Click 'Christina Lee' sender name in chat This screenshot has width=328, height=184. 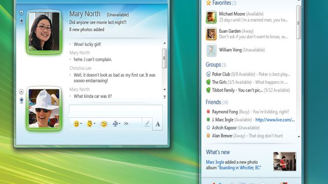click(80, 68)
